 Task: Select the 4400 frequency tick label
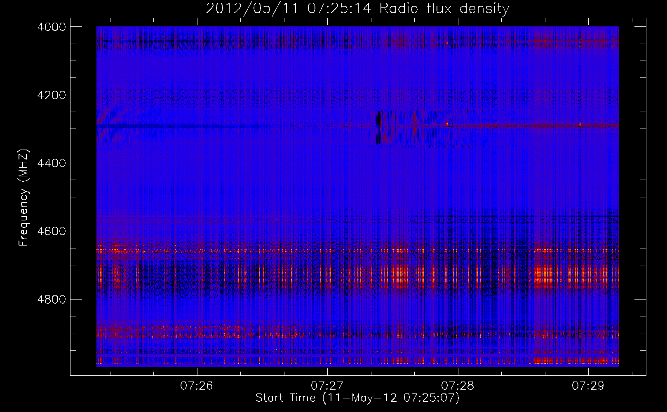(52, 163)
